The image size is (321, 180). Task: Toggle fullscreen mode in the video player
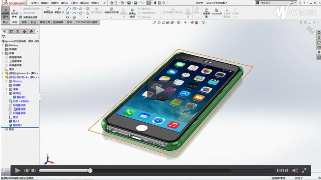tap(304, 171)
